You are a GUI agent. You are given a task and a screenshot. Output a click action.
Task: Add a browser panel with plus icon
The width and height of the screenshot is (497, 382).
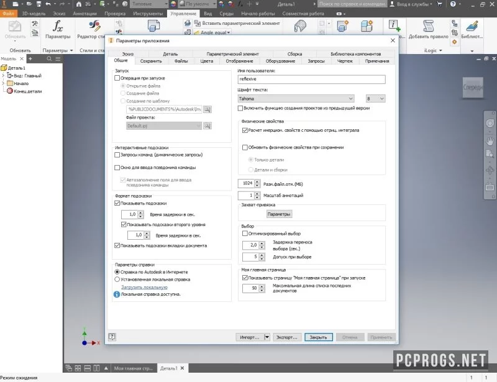pyautogui.click(x=30, y=58)
